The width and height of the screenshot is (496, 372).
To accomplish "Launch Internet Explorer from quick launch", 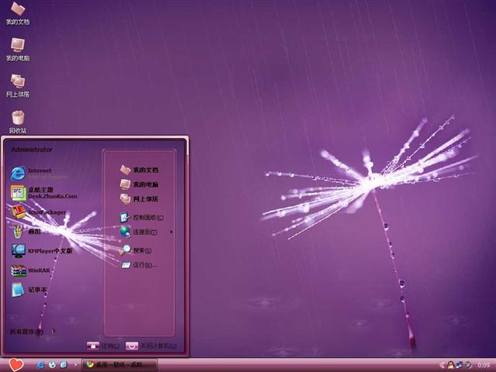I will coord(40,365).
